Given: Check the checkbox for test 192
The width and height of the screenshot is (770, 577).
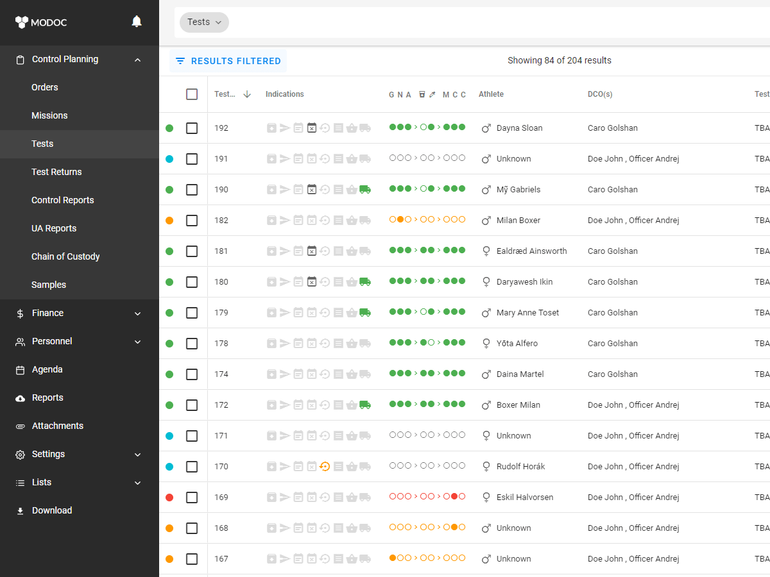Looking at the screenshot, I should 192,128.
